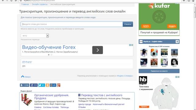
Task: Close the hb super hoodie ad
Action: tap(179, 77)
